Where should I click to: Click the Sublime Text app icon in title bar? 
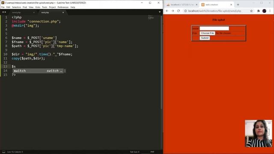coord(3,3)
